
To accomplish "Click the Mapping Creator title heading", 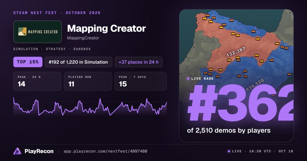I will pos(106,28).
